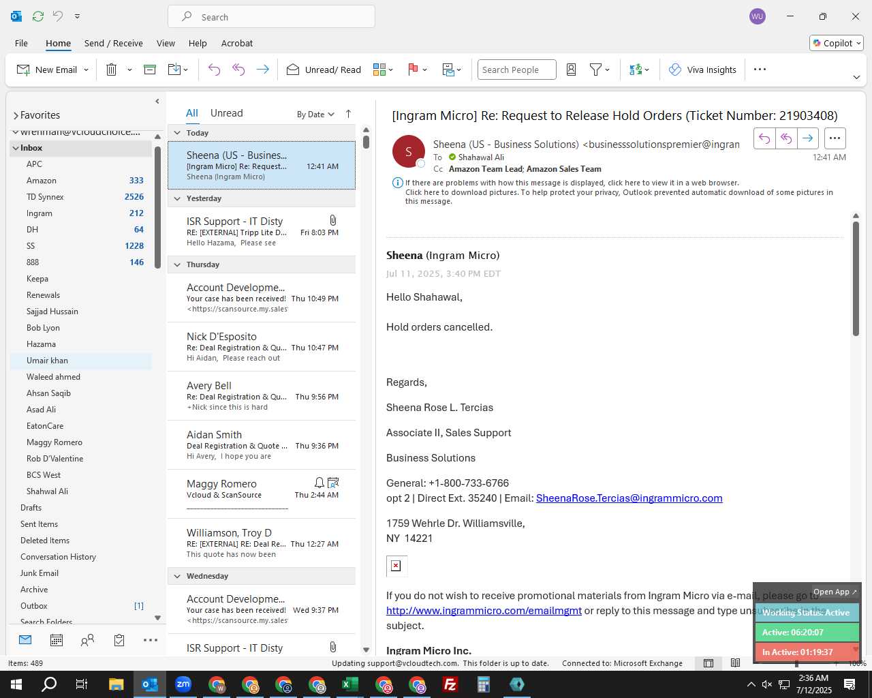Click the Forward arrow in ribbon
This screenshot has width=872, height=698.
(262, 70)
